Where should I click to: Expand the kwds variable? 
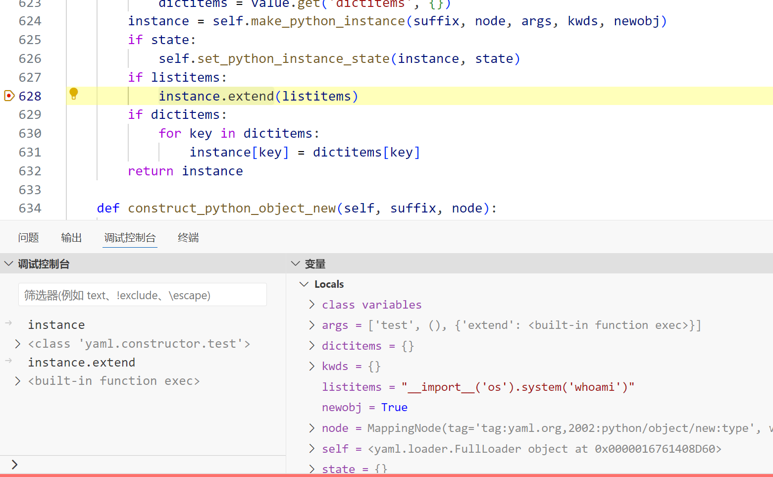click(311, 366)
